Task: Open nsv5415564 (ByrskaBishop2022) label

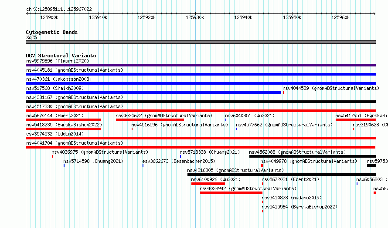Action: click(x=300, y=207)
